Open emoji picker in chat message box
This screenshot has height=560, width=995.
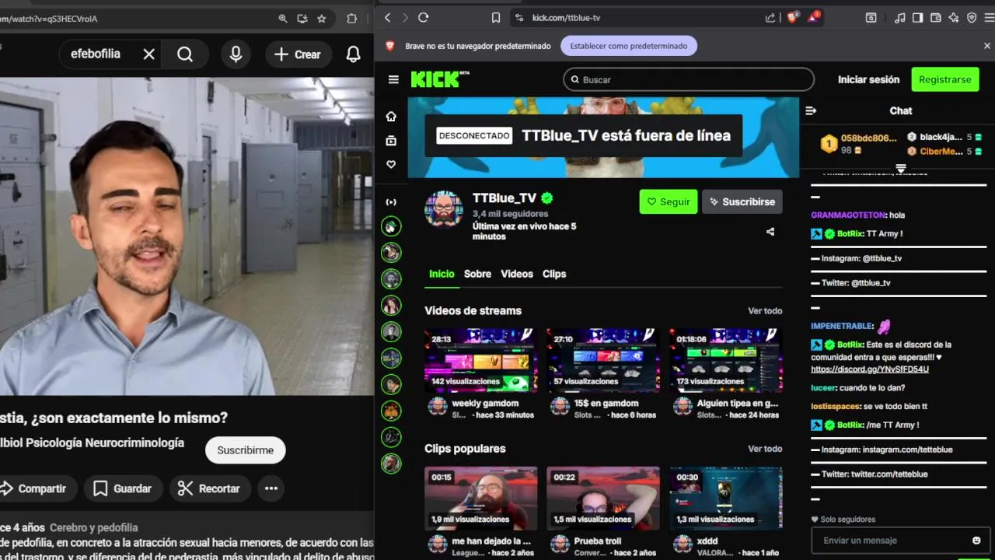coord(976,541)
